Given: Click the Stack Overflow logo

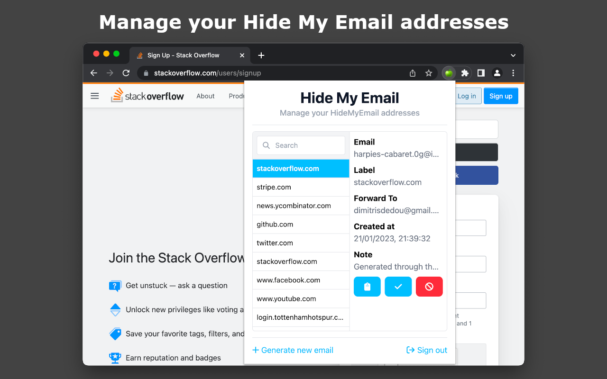Looking at the screenshot, I should 147,96.
